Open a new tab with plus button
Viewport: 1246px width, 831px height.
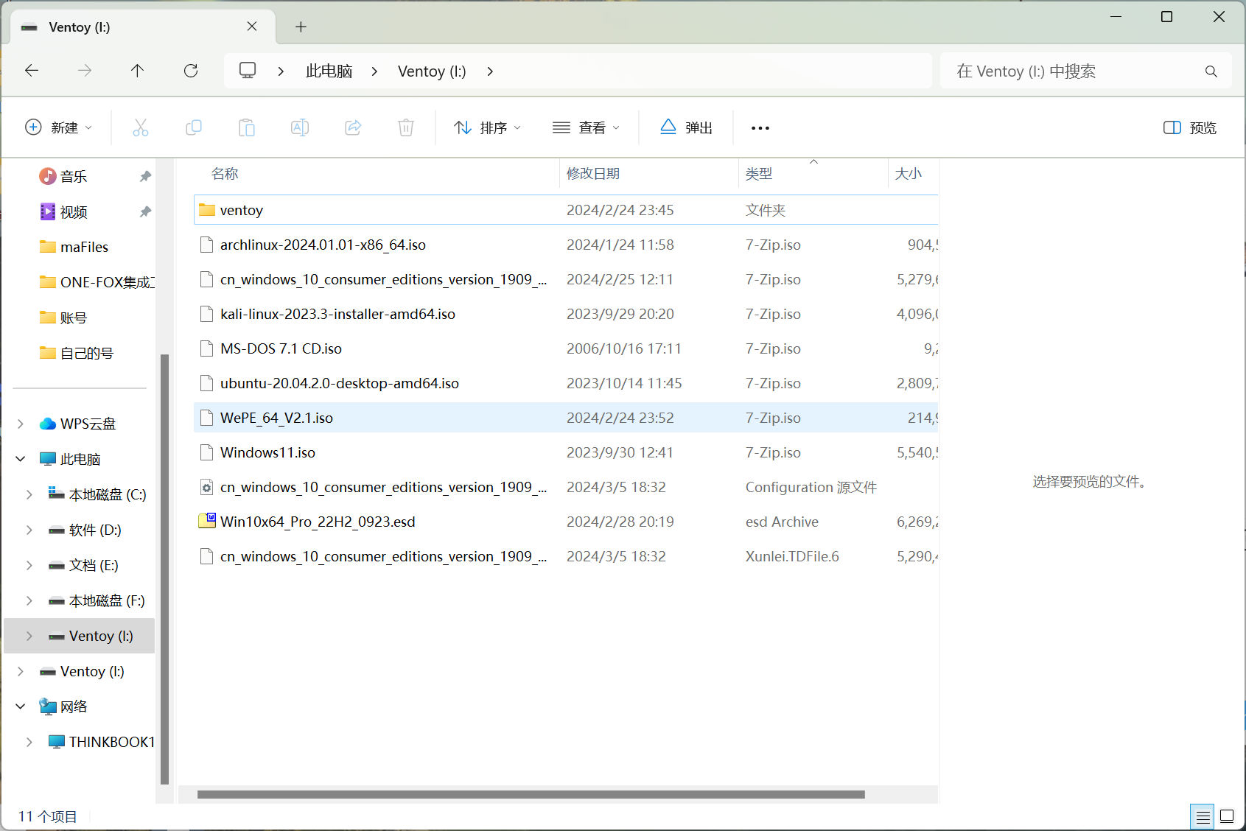(x=301, y=27)
